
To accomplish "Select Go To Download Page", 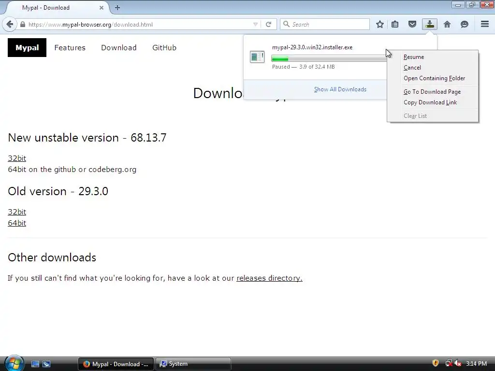I will pyautogui.click(x=433, y=92).
